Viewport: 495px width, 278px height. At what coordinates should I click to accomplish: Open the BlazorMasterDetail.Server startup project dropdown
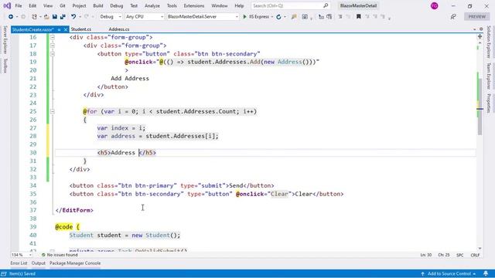coord(203,17)
